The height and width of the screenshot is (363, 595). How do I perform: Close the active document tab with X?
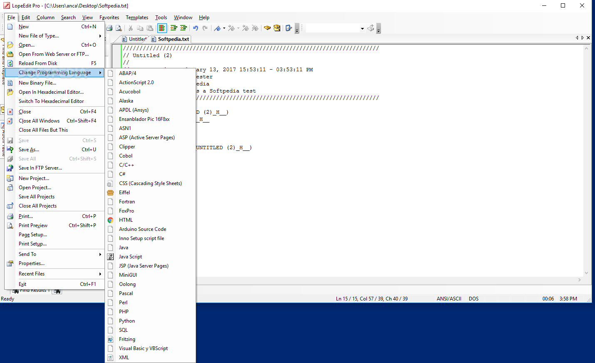[x=588, y=38]
